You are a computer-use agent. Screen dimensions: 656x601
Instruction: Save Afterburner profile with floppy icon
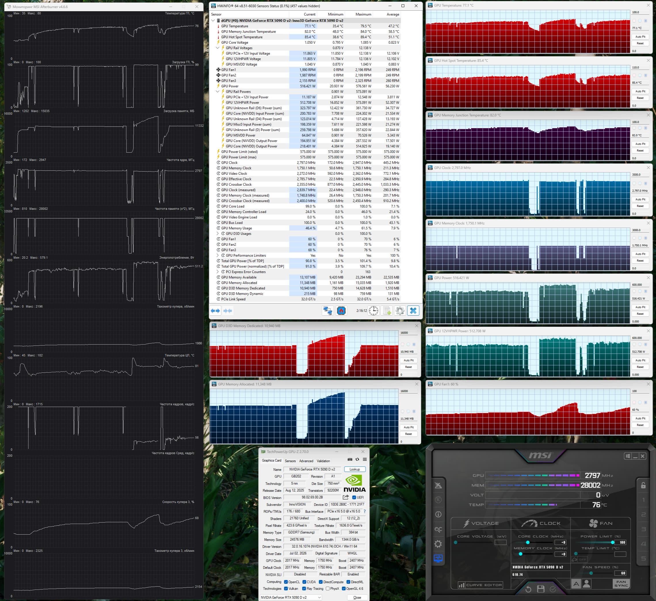[541, 589]
